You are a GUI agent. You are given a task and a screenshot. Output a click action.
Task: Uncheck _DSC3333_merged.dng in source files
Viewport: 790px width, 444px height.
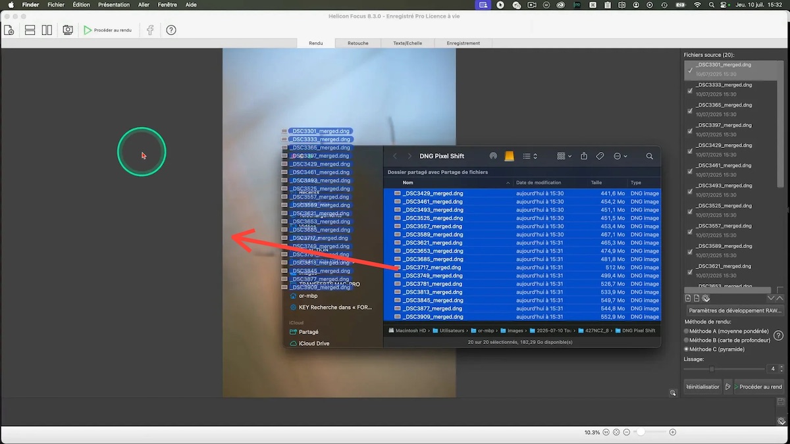click(x=690, y=91)
